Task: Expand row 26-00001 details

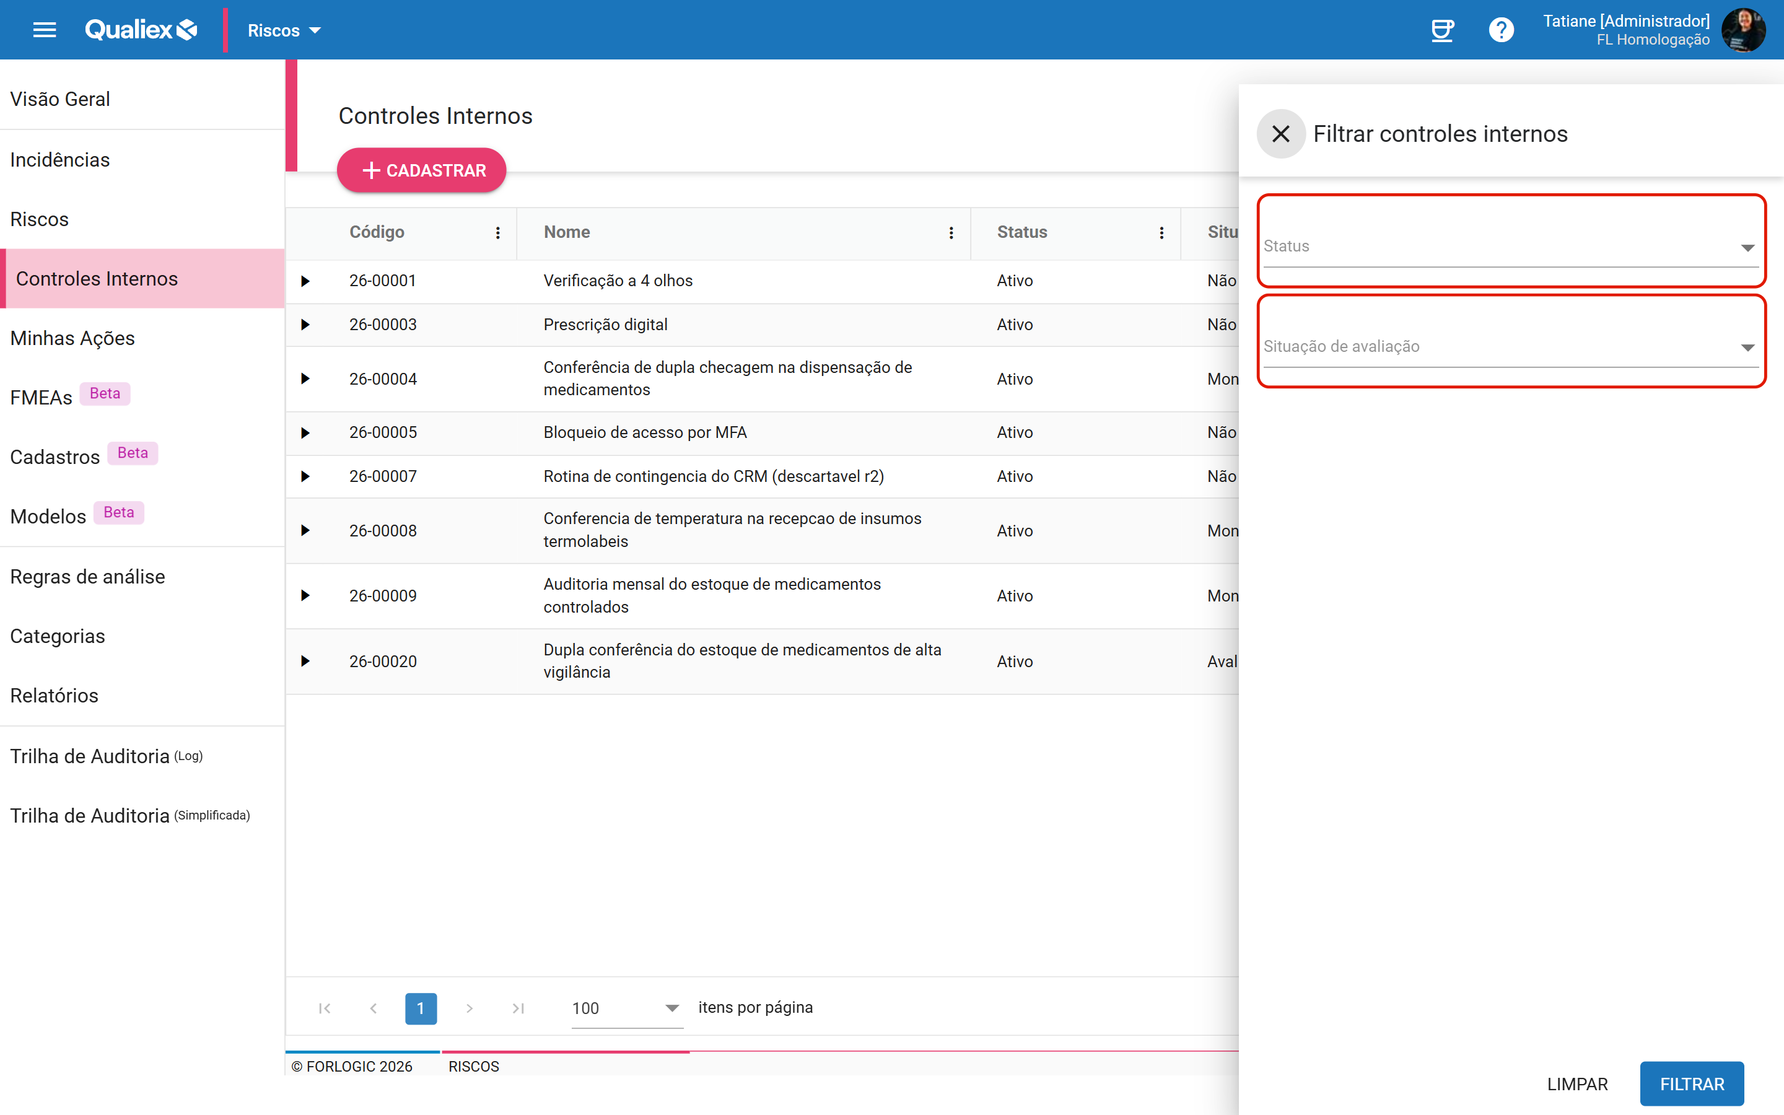Action: [305, 281]
